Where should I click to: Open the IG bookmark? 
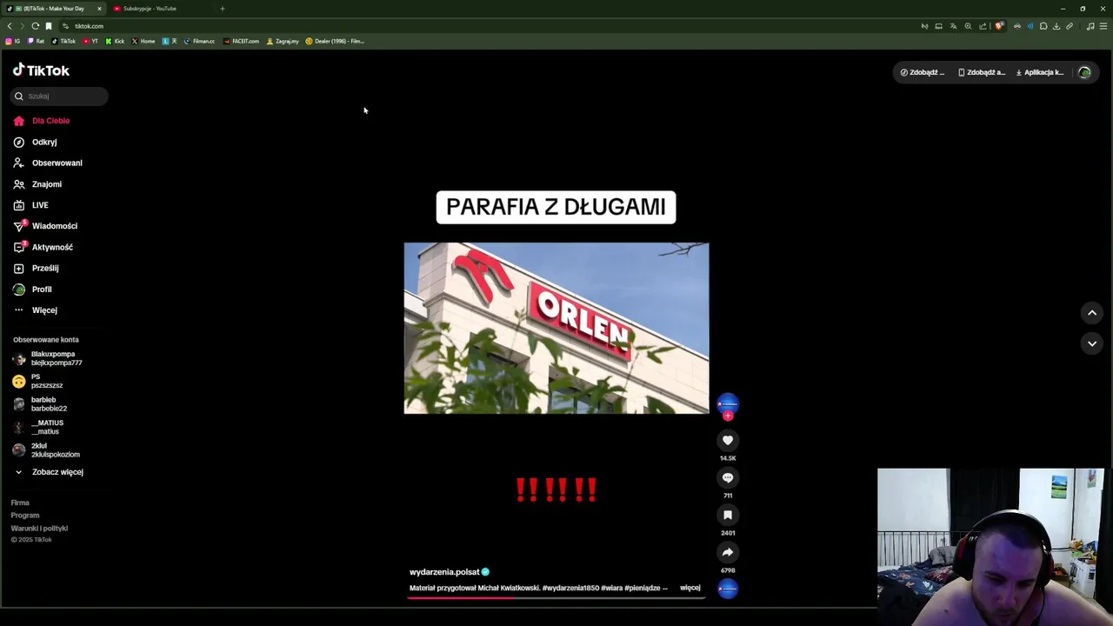click(x=12, y=41)
